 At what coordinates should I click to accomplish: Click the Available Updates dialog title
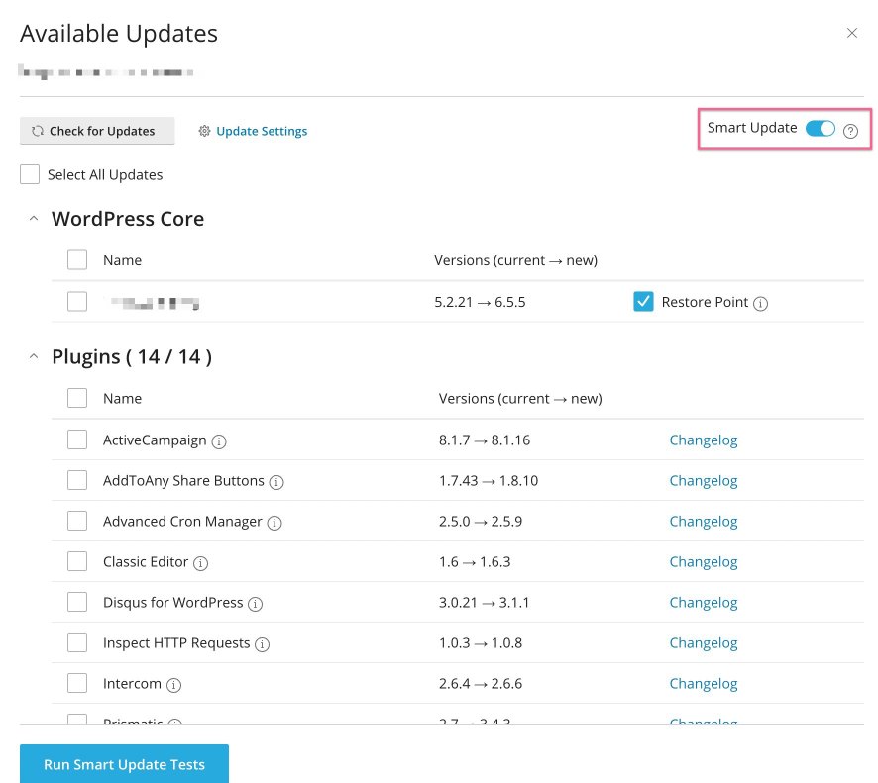point(119,34)
